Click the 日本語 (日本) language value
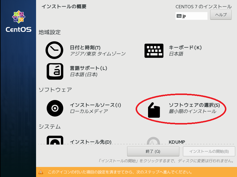 [84, 75]
